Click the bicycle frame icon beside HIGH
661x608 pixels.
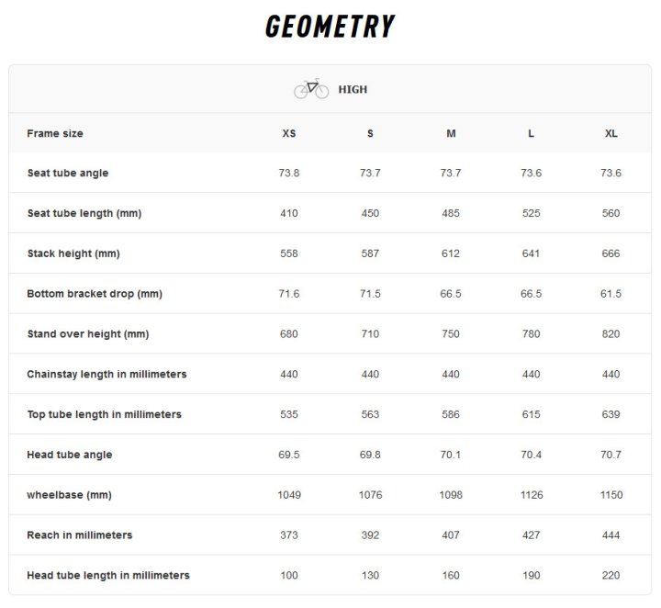[311, 88]
